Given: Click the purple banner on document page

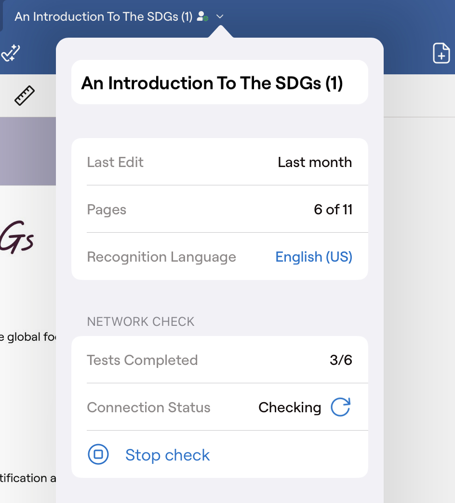Looking at the screenshot, I should [x=27, y=151].
